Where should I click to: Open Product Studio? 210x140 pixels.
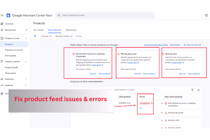(11, 67)
